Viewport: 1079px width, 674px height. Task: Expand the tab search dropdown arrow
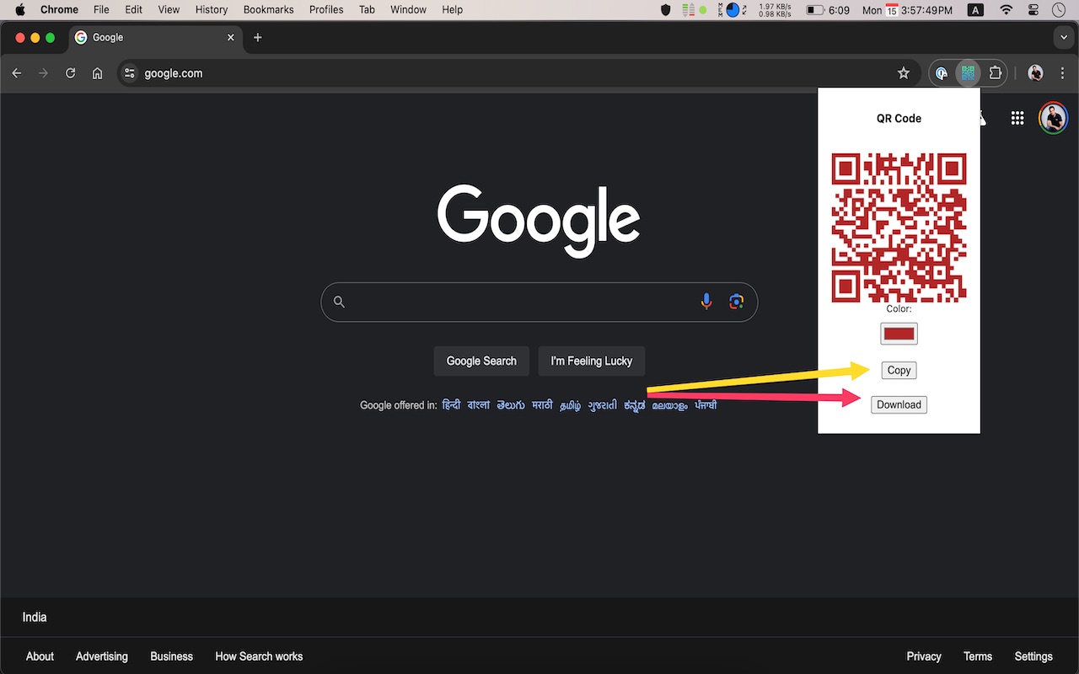(x=1062, y=37)
